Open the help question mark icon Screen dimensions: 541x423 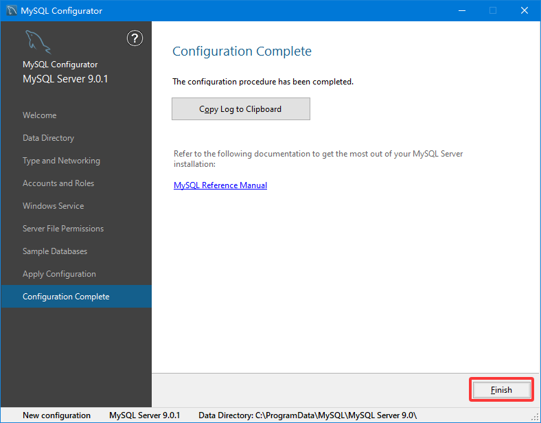pos(135,38)
